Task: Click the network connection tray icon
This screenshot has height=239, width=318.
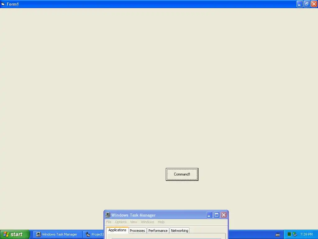Action: [295, 234]
